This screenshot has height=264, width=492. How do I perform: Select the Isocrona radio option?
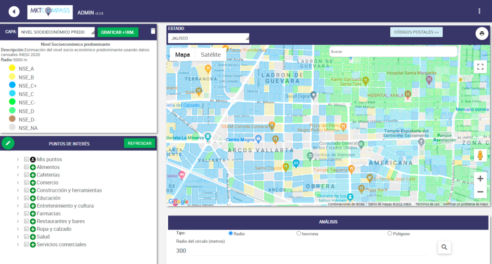click(x=298, y=234)
